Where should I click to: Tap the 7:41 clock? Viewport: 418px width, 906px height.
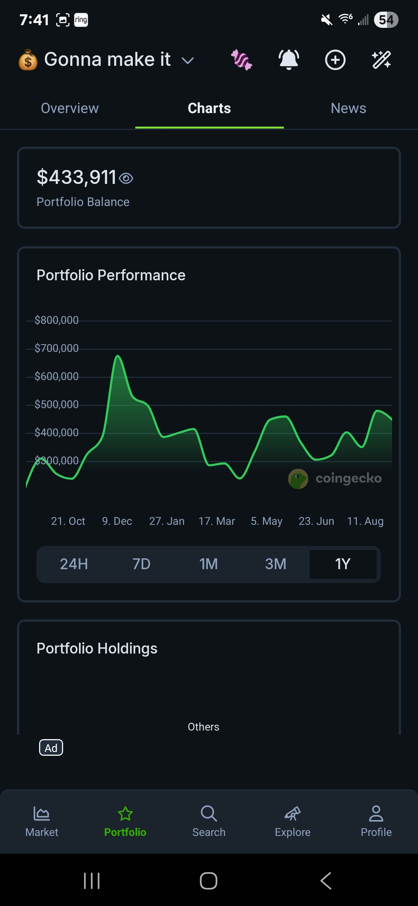[x=34, y=20]
